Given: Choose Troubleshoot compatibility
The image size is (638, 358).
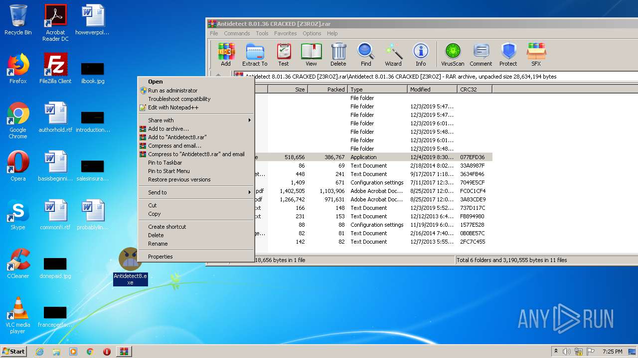Looking at the screenshot, I should click(196, 99).
